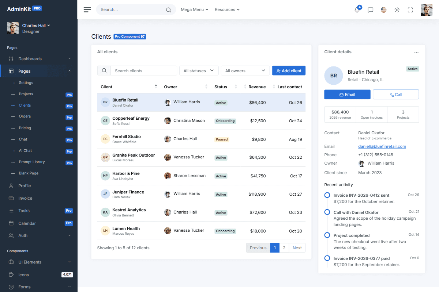The height and width of the screenshot is (292, 439).
Task: Open Orders in Pages submenu
Action: (x=25, y=116)
